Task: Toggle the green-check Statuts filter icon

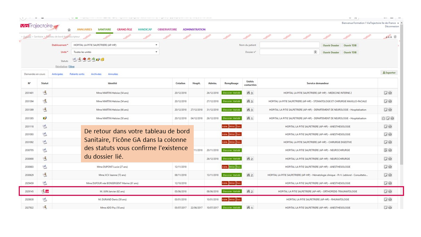Action: [93, 60]
